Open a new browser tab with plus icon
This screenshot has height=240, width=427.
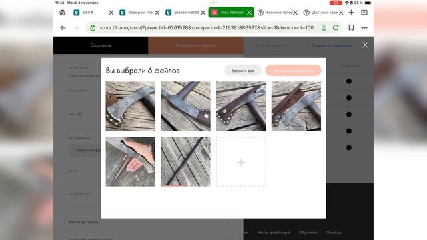(x=352, y=13)
